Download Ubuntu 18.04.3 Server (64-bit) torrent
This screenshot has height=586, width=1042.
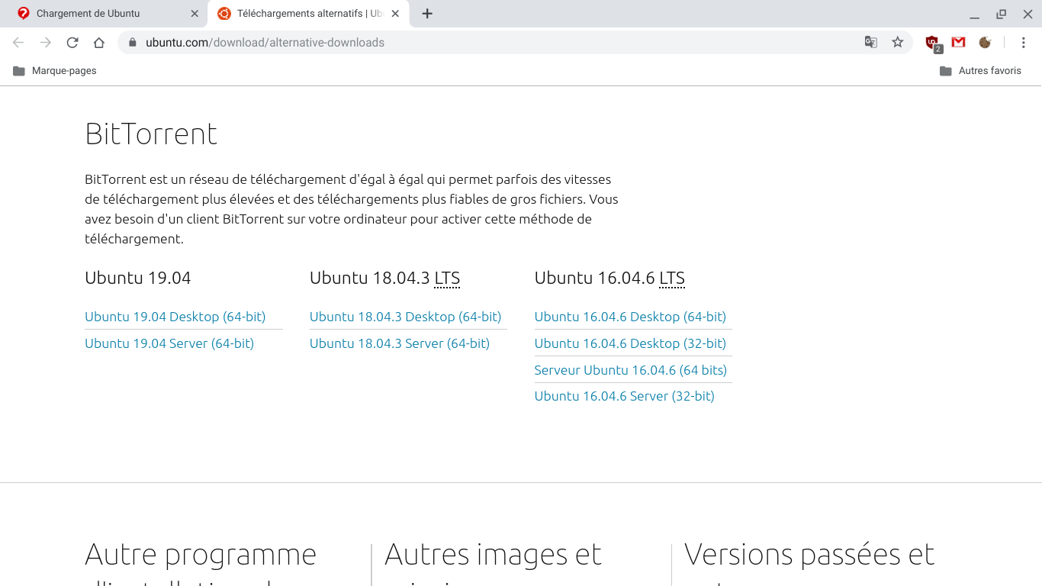coord(400,343)
